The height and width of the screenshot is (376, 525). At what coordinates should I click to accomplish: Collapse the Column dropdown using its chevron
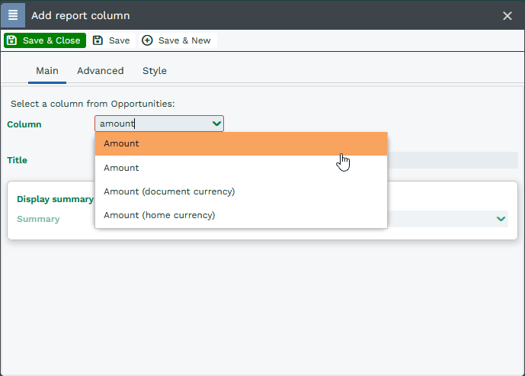tap(216, 124)
